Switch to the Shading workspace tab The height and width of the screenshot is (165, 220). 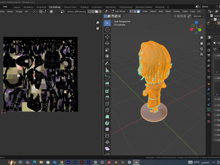click(x=84, y=7)
